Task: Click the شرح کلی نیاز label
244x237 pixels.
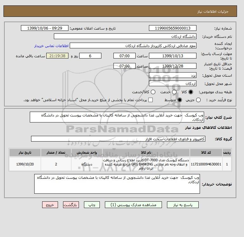Action: point(219,117)
